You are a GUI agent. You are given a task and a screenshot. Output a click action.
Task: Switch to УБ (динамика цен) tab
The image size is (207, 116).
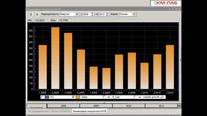coord(38,111)
